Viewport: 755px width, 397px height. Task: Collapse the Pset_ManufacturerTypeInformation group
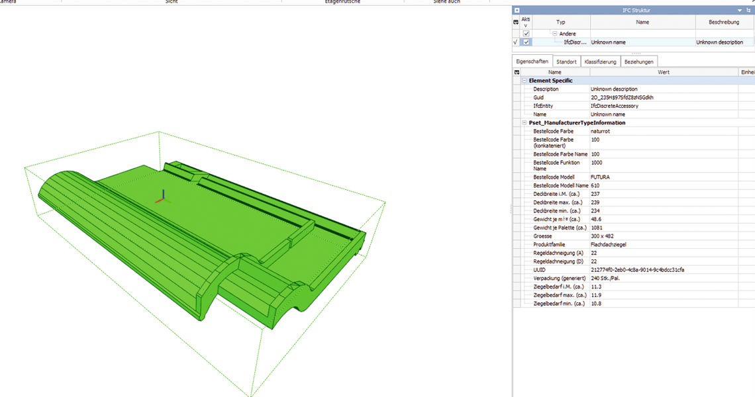point(525,122)
